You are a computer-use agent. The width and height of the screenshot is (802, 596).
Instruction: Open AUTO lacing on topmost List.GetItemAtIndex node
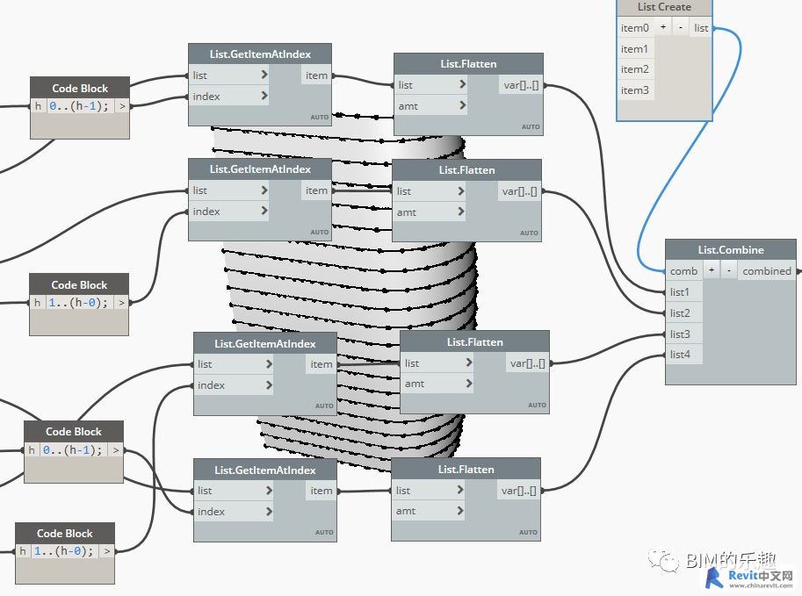(x=319, y=117)
